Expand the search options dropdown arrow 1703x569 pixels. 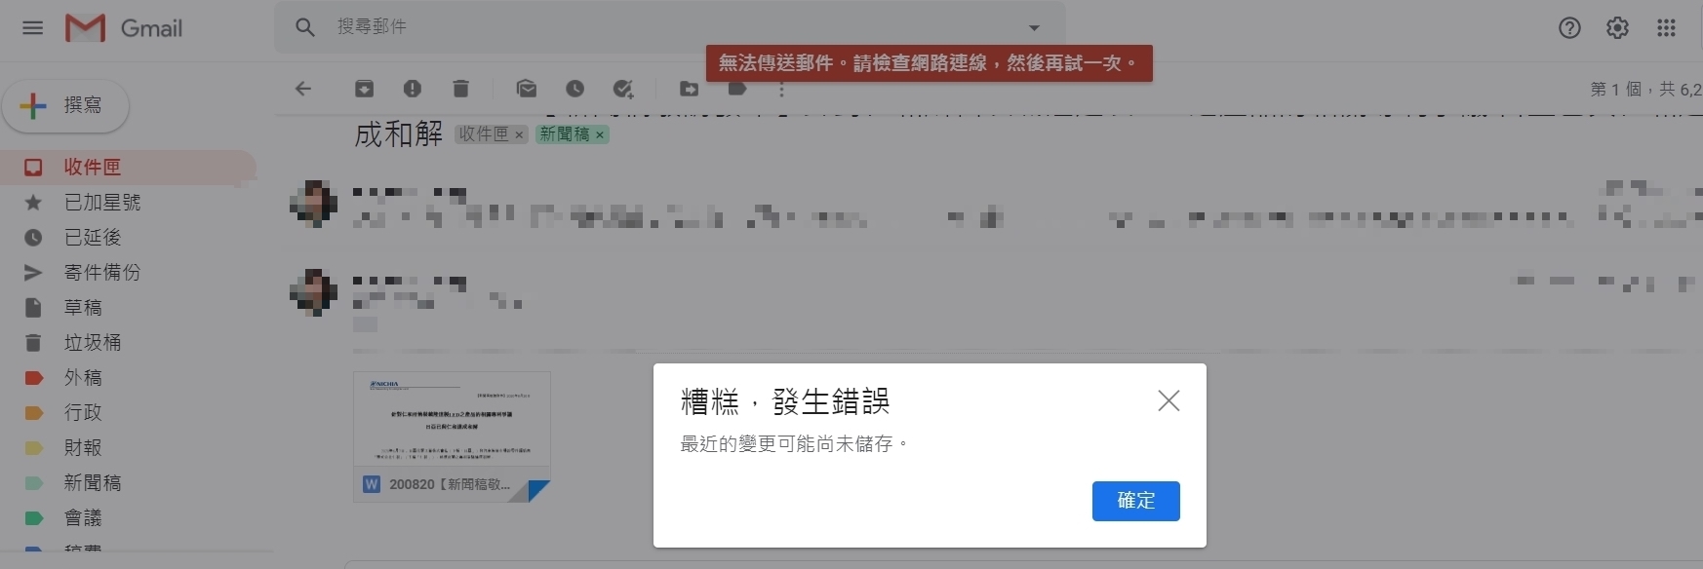pyautogui.click(x=1034, y=27)
